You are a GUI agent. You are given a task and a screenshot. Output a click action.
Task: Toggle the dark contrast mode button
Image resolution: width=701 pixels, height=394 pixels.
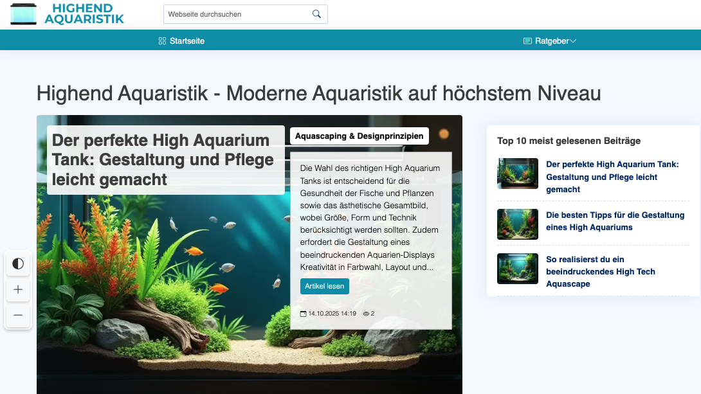(18, 264)
